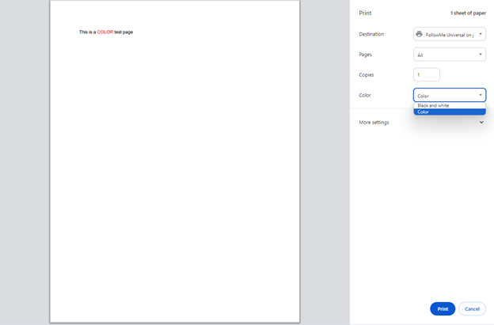Viewport: 494px width, 325px height.
Task: Select the FollowMe Universal printer name
Action: pos(450,35)
